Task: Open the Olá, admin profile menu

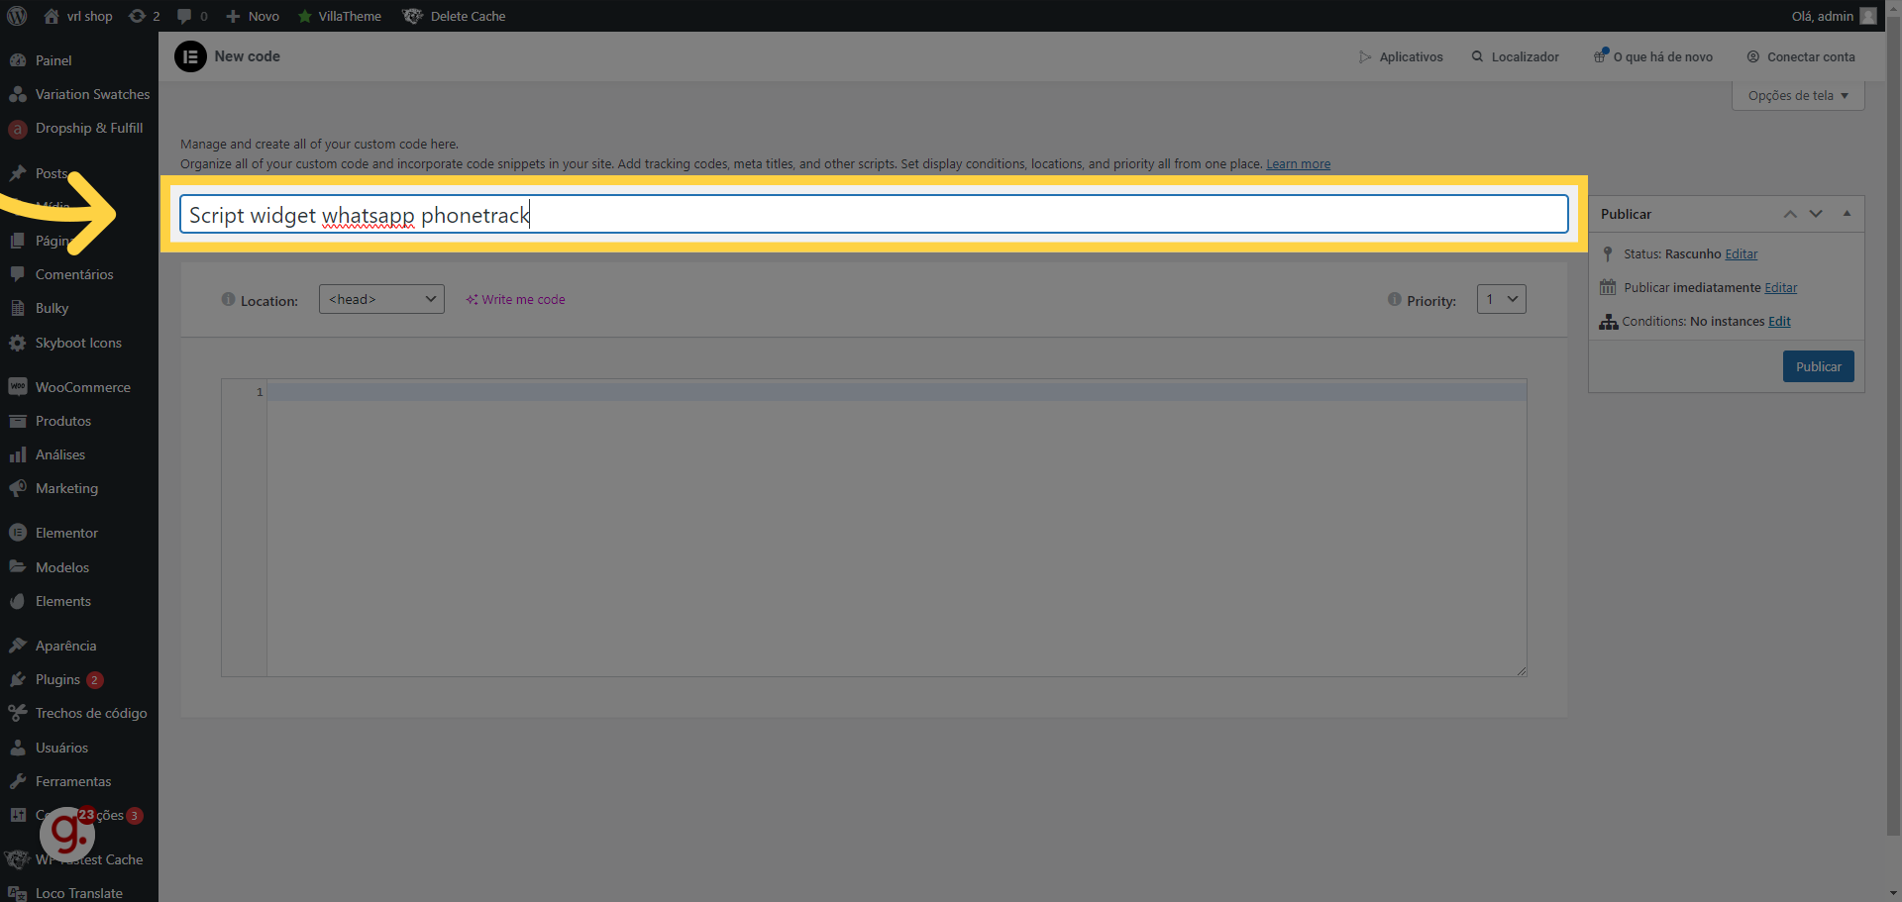Action: (x=1834, y=16)
